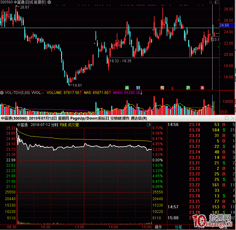Click the 成交量 legend label
This screenshot has height=230, width=236.
click(73, 125)
